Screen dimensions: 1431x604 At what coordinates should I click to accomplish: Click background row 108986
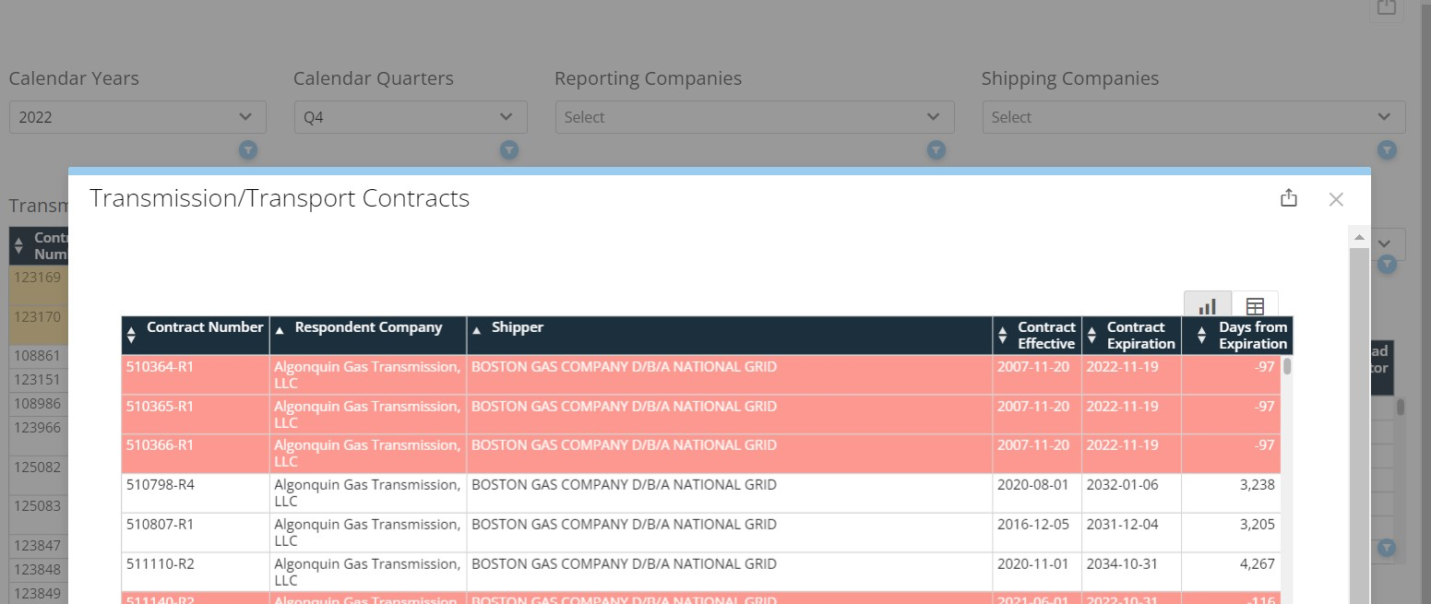(x=38, y=404)
